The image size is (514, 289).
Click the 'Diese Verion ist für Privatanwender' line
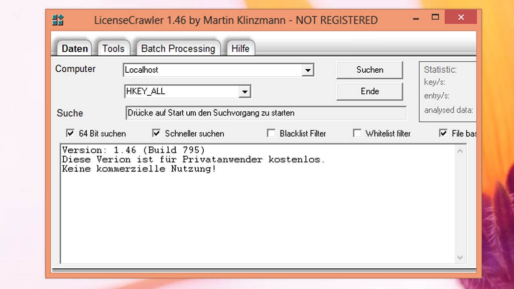193,160
